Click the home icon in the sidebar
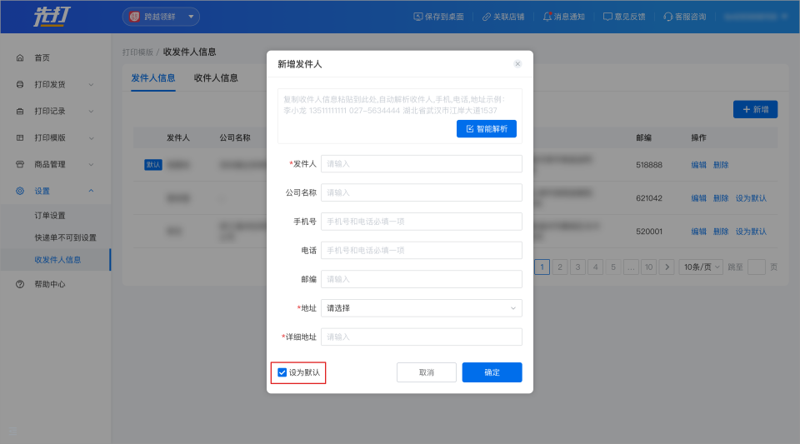 (20, 57)
